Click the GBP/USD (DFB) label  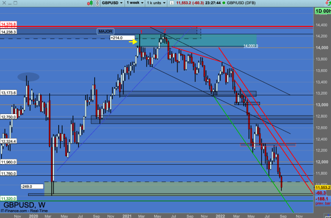(x=240, y=3)
